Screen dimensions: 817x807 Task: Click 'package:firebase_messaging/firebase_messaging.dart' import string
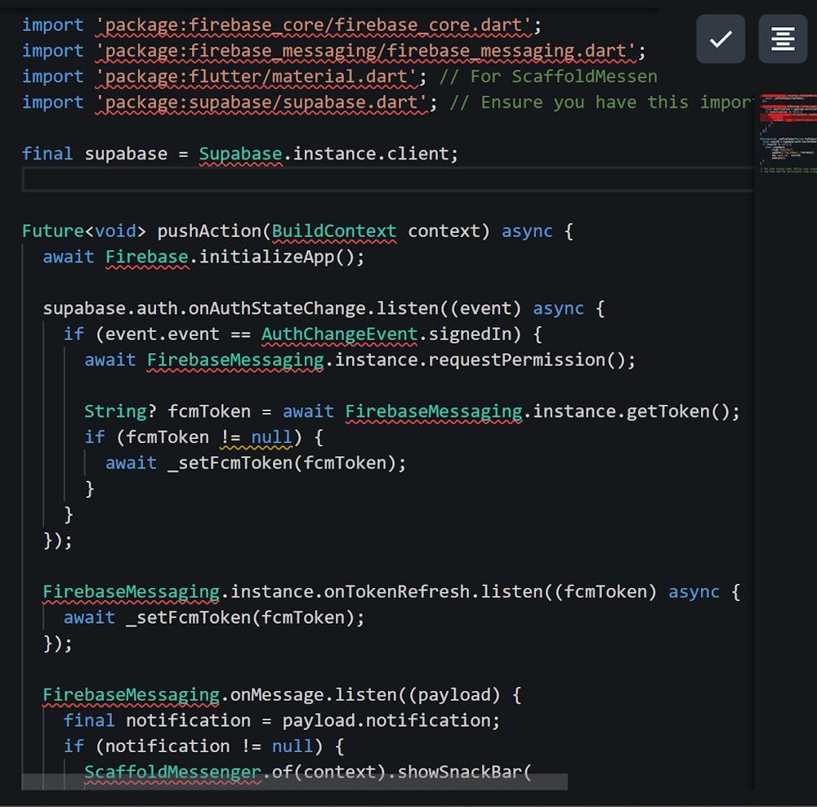(x=366, y=51)
